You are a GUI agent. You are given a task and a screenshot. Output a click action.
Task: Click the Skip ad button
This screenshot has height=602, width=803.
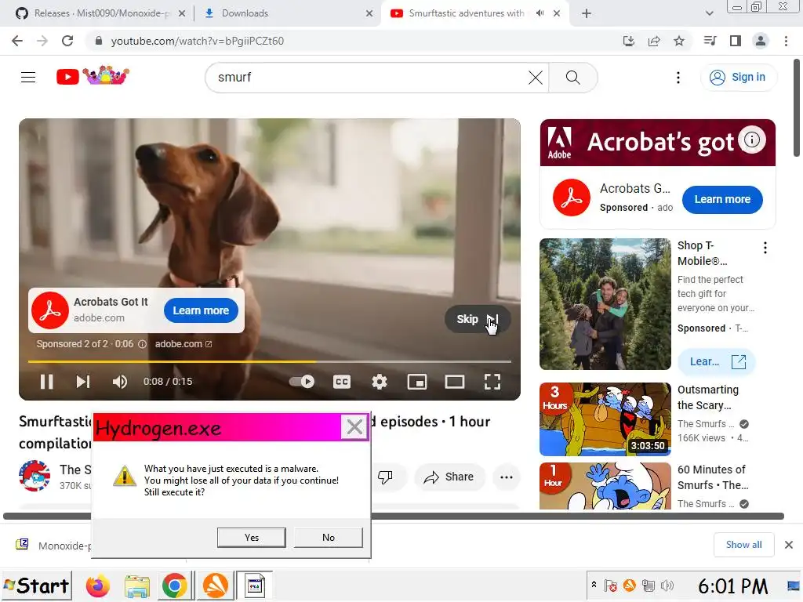pos(478,319)
